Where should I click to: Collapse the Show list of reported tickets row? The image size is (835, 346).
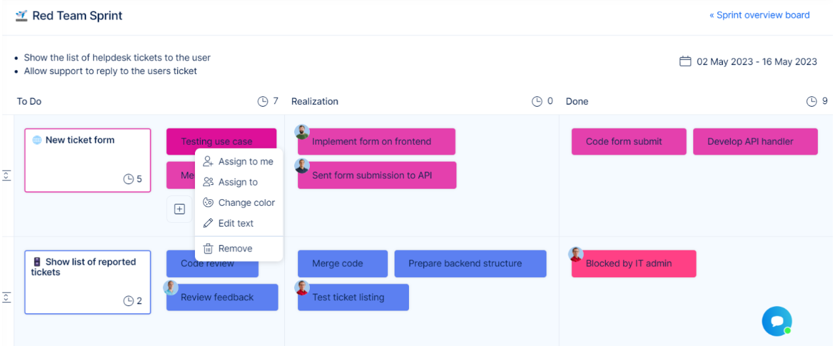click(x=7, y=298)
